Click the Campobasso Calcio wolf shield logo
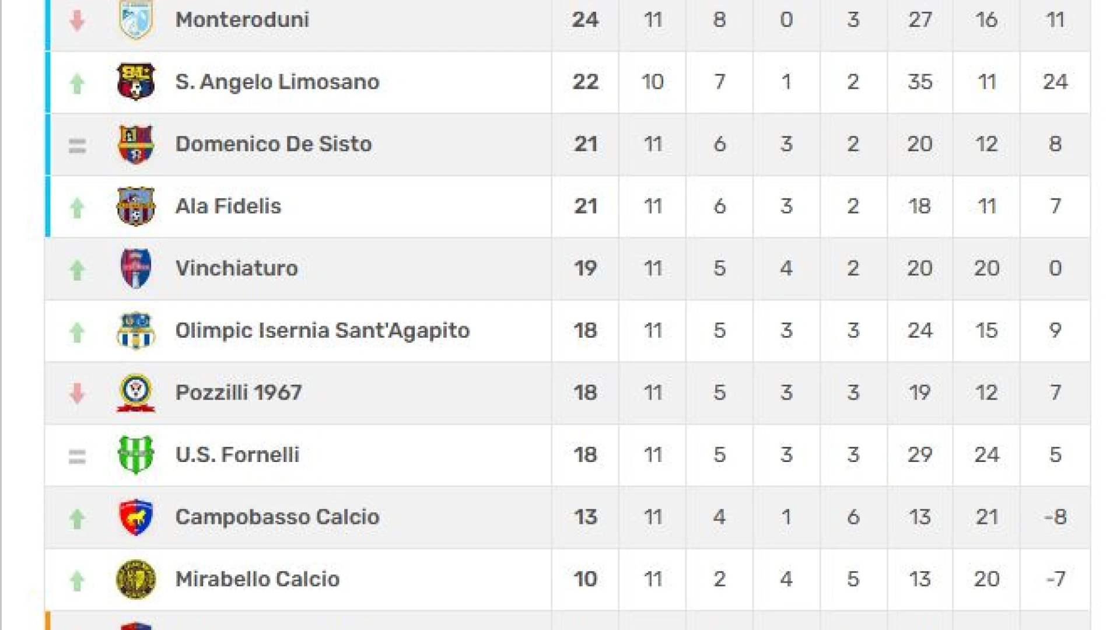Screen dimensions: 1120x630 [136, 517]
